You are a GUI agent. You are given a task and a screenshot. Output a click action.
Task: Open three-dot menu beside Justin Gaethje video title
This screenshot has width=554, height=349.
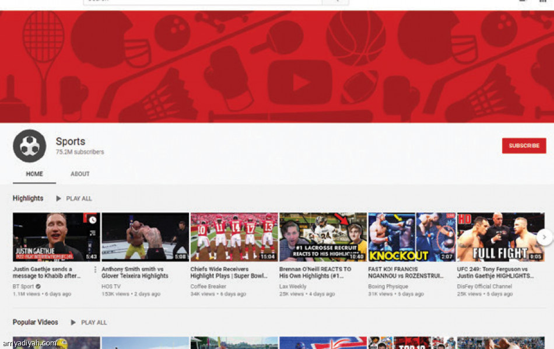coord(95,270)
